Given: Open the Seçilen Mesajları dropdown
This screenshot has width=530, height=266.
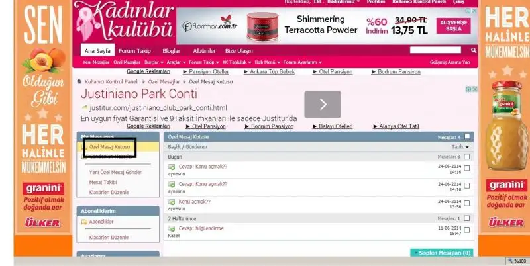Looking at the screenshot, I should tap(441, 253).
